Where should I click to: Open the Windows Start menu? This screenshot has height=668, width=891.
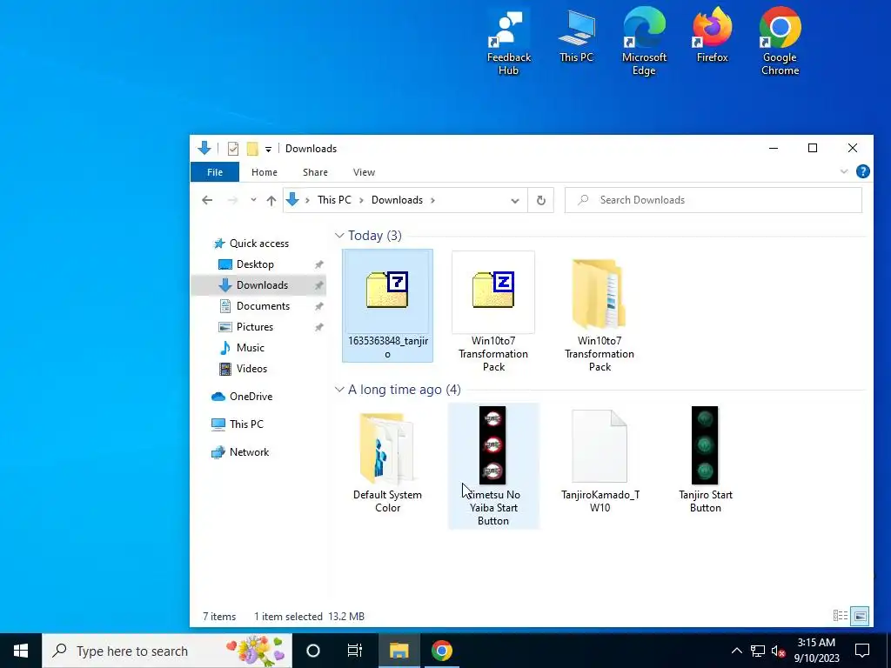pyautogui.click(x=21, y=651)
